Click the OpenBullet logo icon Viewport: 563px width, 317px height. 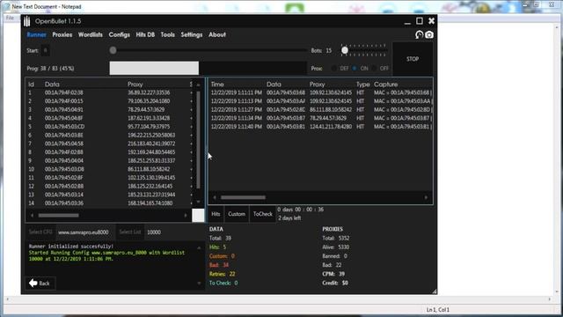coord(27,21)
